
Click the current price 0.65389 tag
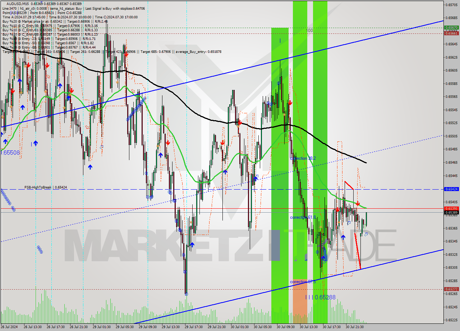451,212
